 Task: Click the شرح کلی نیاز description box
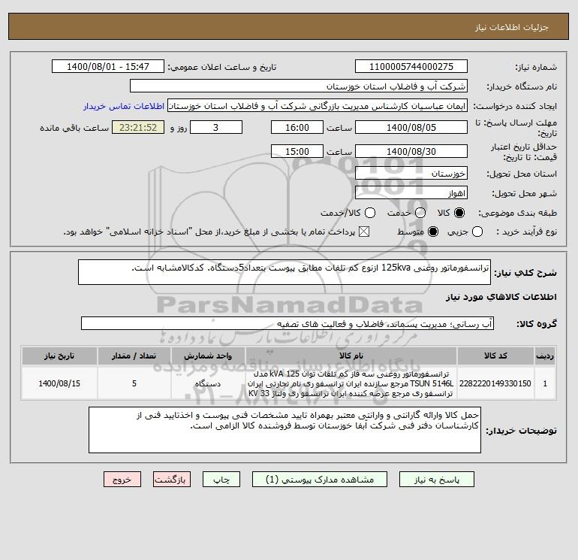(284, 272)
